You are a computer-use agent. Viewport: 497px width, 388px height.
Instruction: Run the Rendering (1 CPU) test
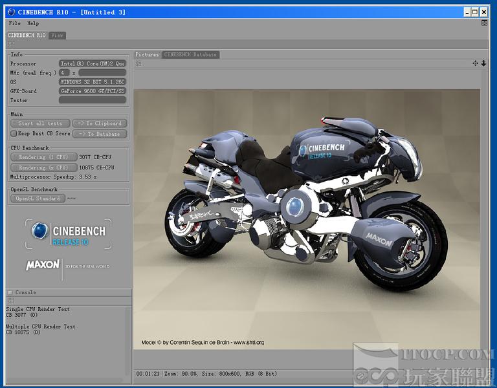click(x=44, y=157)
